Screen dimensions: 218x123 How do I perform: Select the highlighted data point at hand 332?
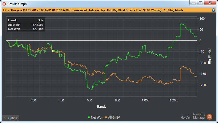pos(52,51)
